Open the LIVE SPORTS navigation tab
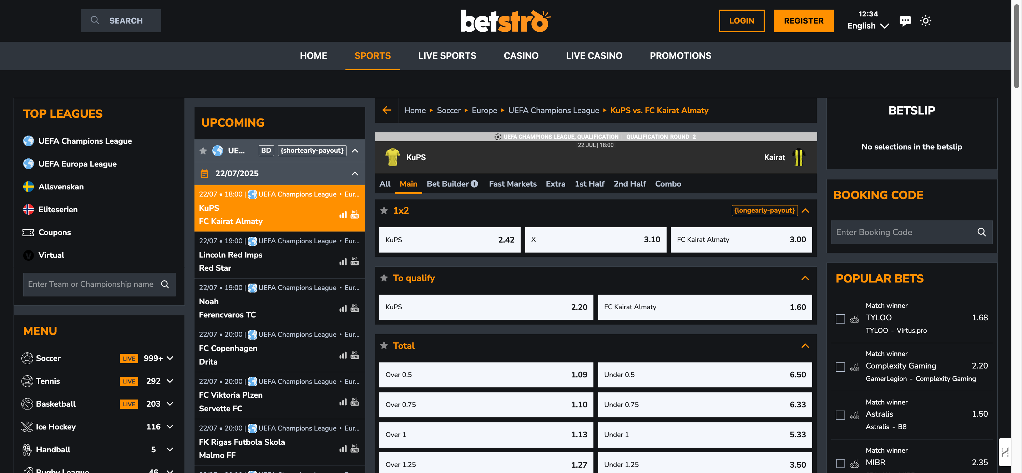The height and width of the screenshot is (473, 1022). (x=447, y=56)
